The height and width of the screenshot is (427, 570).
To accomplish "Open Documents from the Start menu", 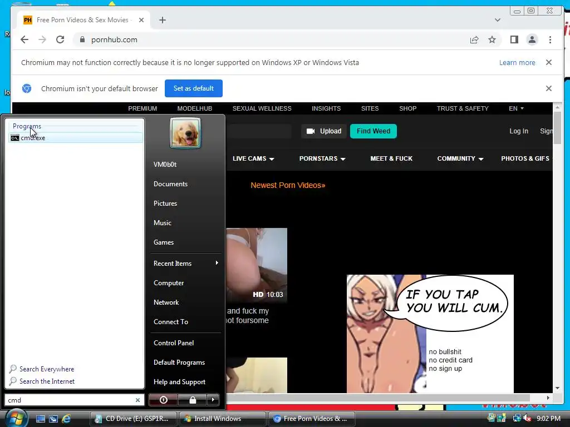I will (x=170, y=183).
